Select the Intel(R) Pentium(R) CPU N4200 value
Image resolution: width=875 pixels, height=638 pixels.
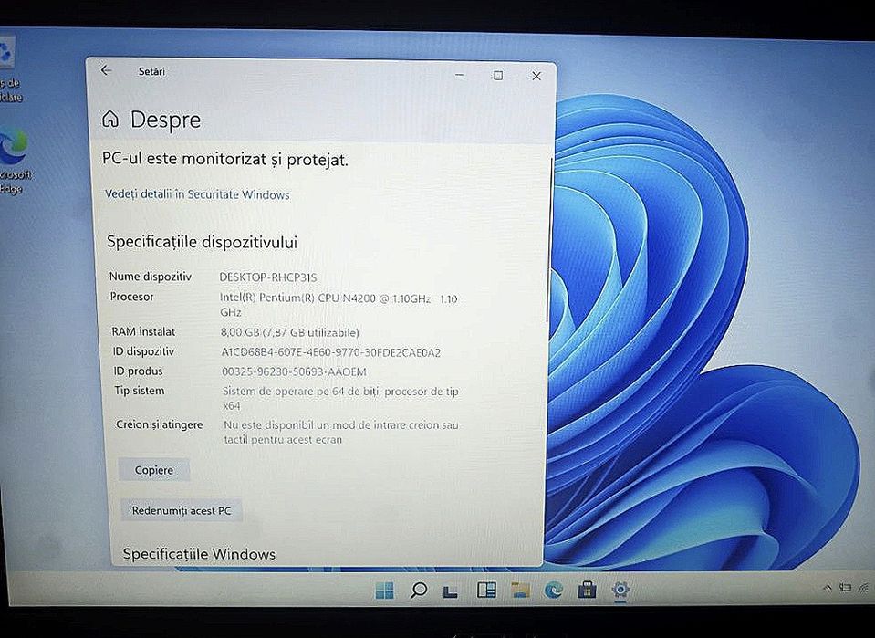tap(339, 306)
